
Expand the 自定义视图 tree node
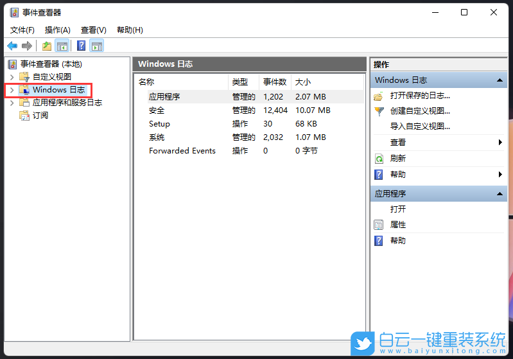[12, 77]
